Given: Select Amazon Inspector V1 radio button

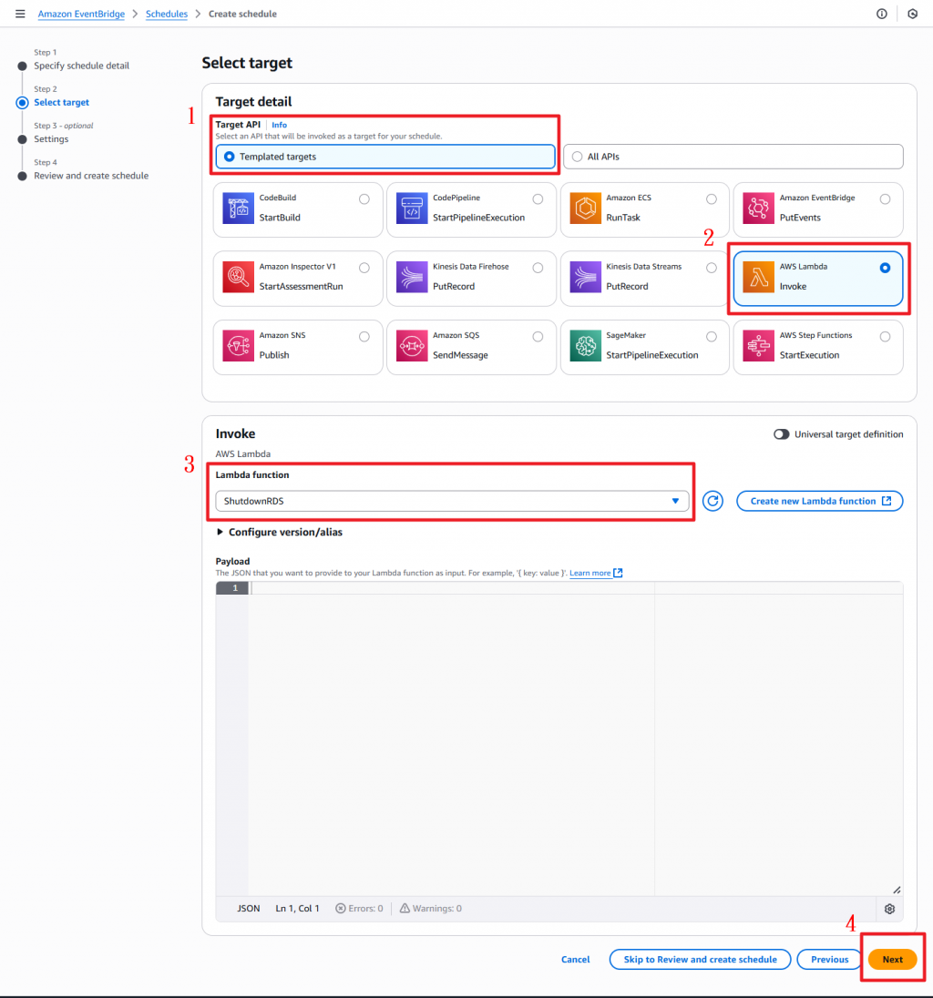Looking at the screenshot, I should pyautogui.click(x=364, y=268).
